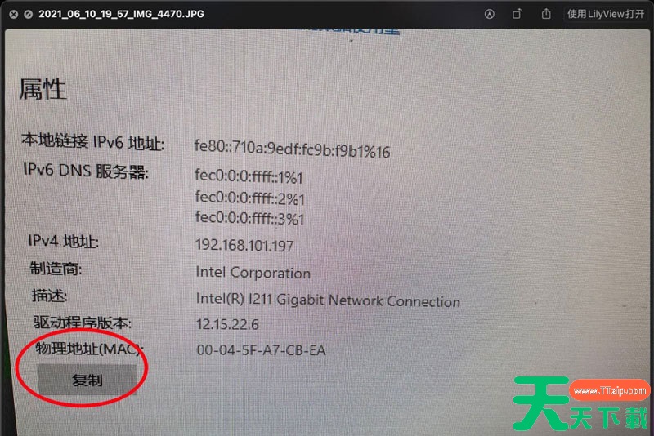The image size is (654, 436).
Task: Click the MAC address 00-04-5F-A7-CB-EA
Action: 261,349
